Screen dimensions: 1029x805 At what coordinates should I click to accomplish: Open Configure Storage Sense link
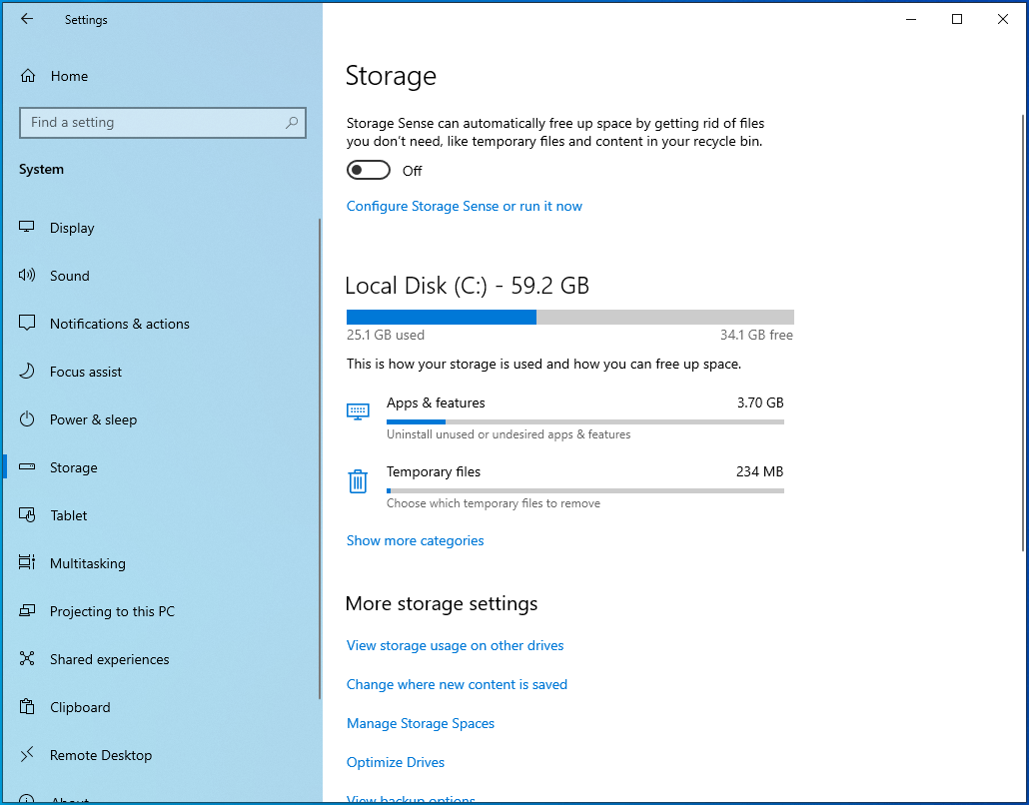pyautogui.click(x=464, y=206)
